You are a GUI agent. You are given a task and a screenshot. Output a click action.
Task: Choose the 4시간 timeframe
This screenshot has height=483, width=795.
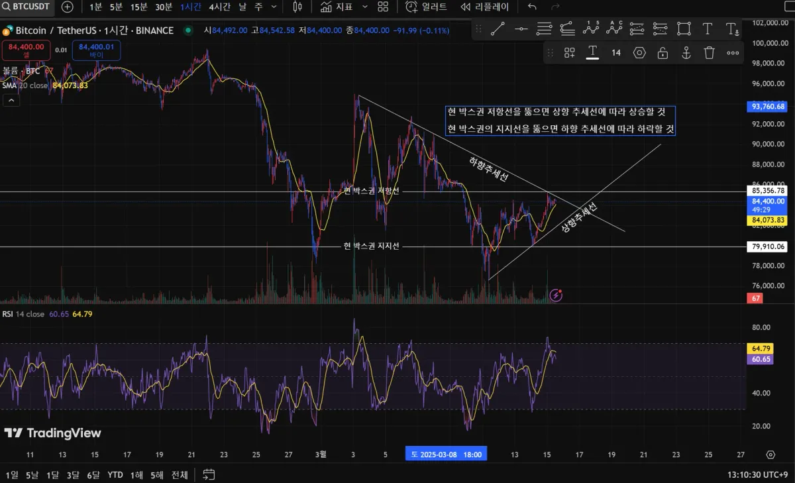(x=219, y=7)
